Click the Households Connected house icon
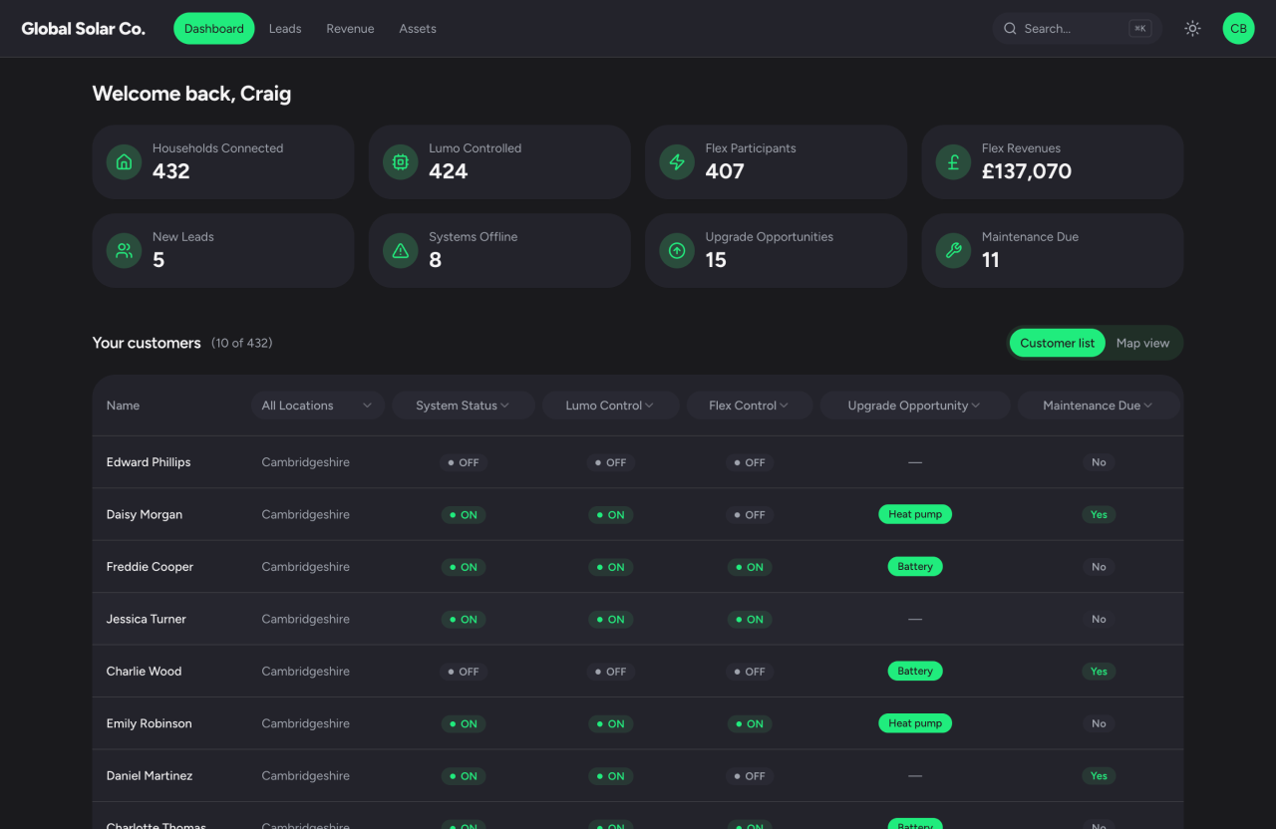 tap(124, 161)
